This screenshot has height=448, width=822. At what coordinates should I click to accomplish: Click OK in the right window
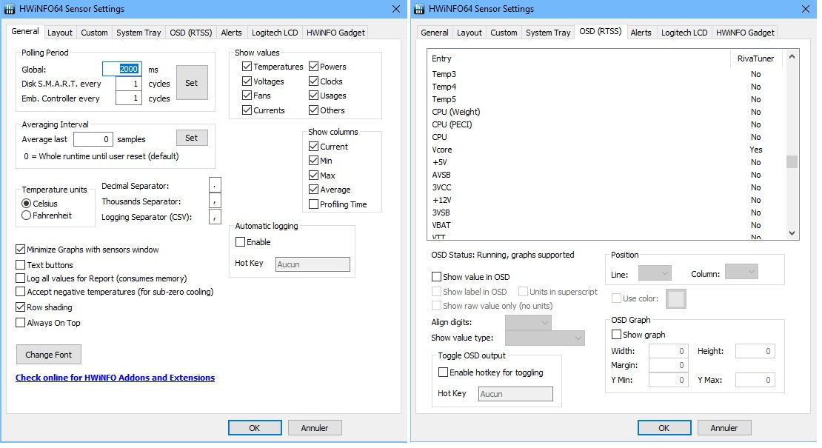click(x=664, y=428)
